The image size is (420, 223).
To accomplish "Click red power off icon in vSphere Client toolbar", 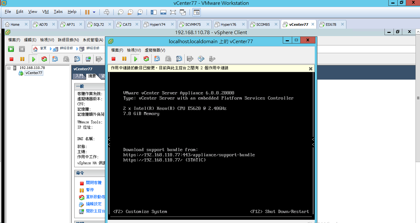I will (x=11, y=59).
